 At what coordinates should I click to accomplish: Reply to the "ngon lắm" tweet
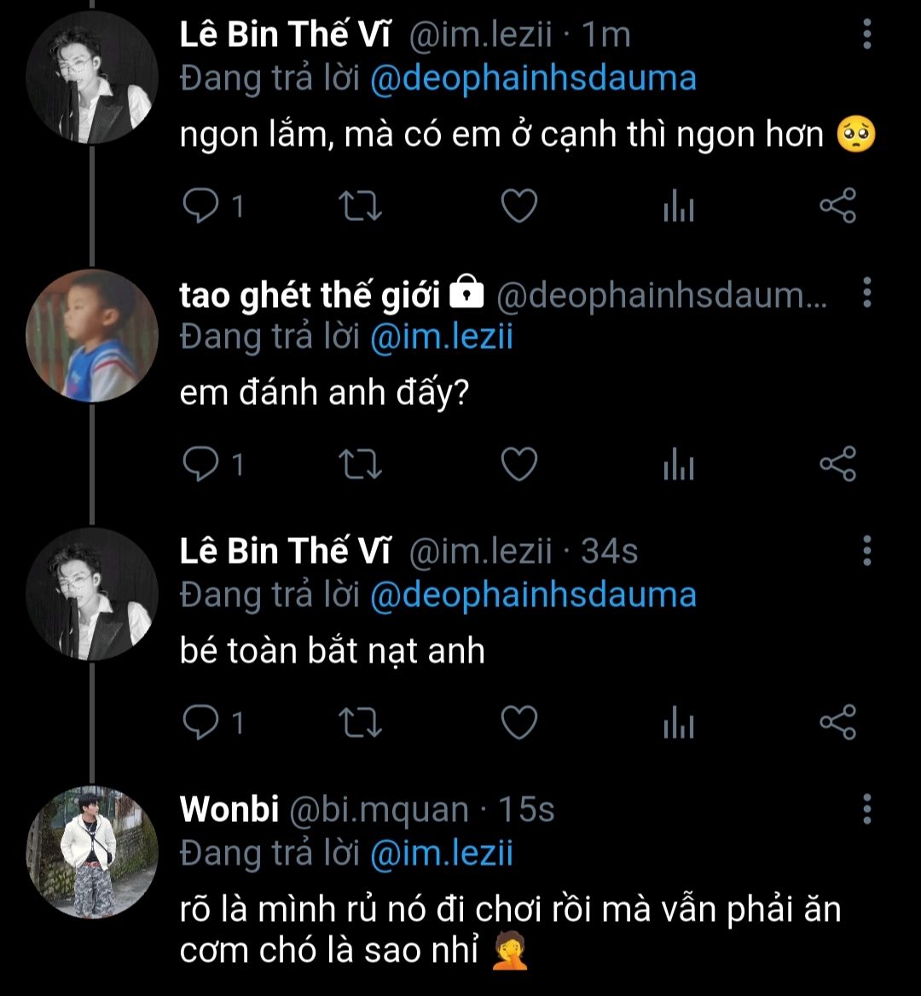click(x=203, y=207)
